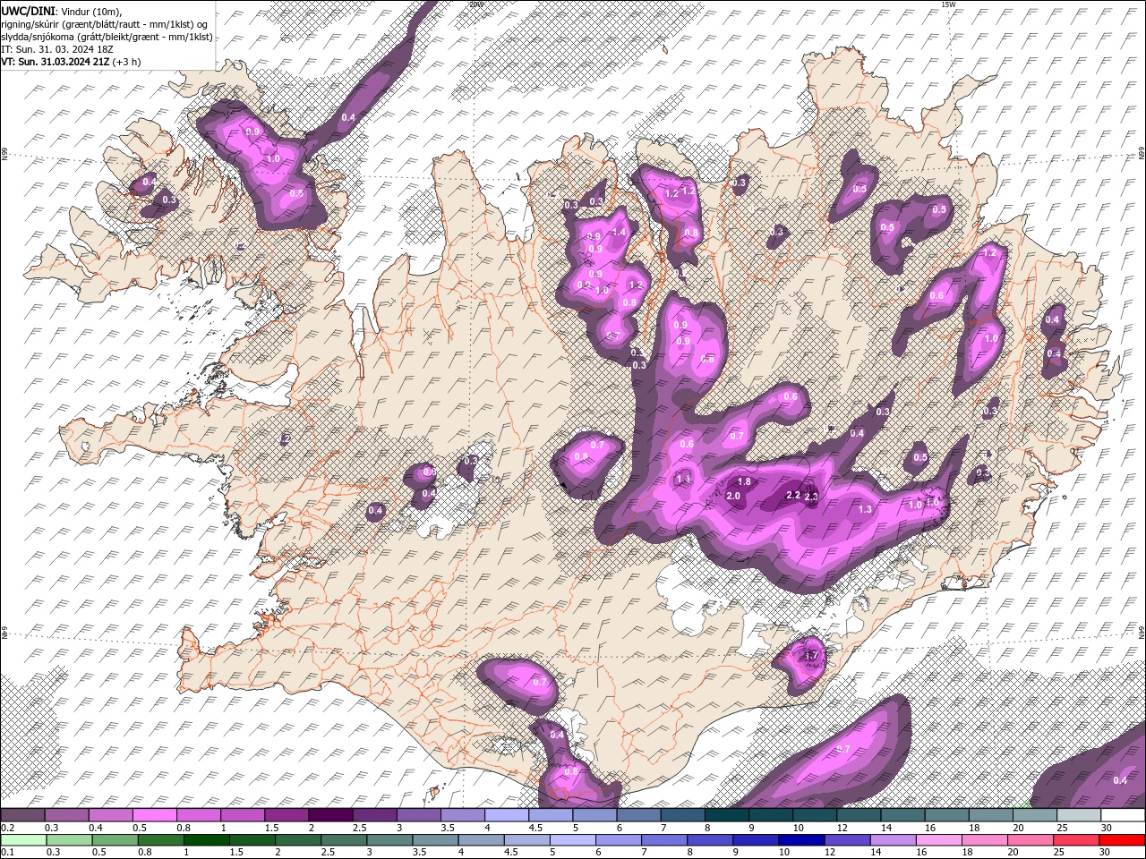Viewport: 1146px width, 859px height.
Task: Click the '20W' longitude label at the top edge
Action: pyautogui.click(x=475, y=4)
